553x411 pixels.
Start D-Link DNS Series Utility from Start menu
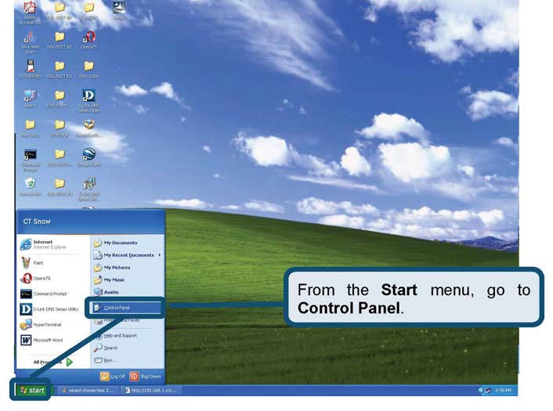(x=49, y=309)
